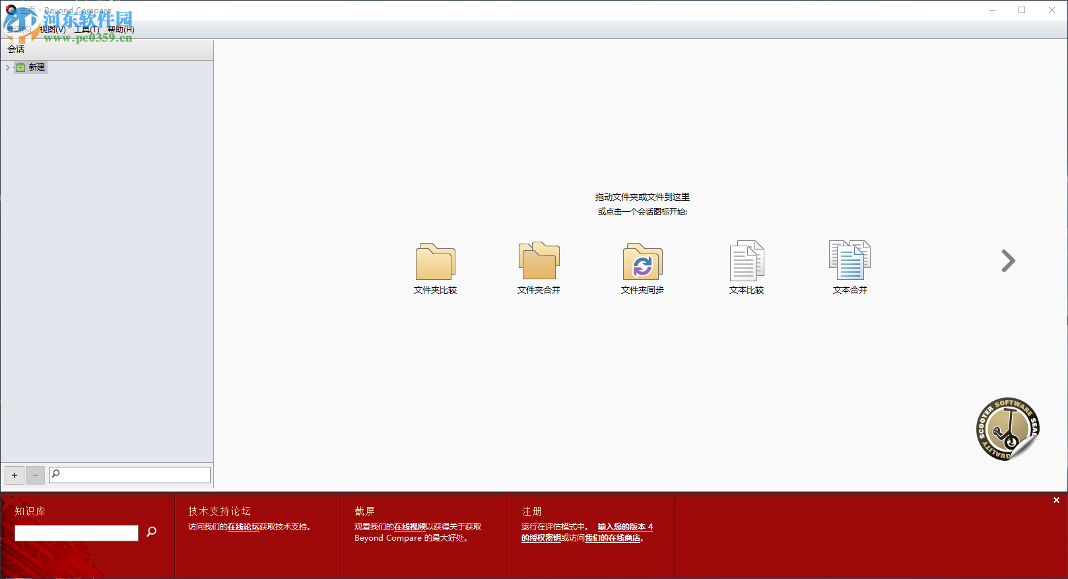Focus the session search filter field
The height and width of the screenshot is (579, 1068).
[130, 475]
